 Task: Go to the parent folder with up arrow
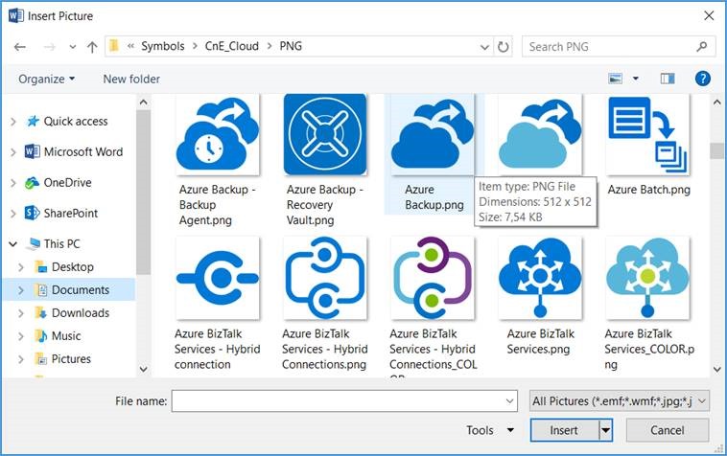tap(92, 47)
